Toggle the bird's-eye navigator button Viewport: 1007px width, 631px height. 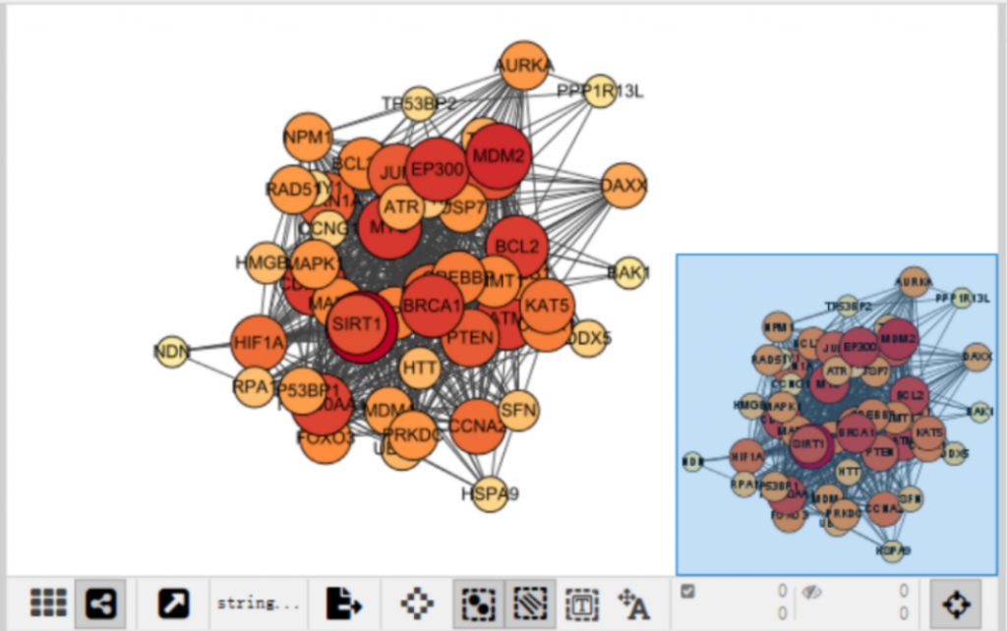tap(955, 602)
